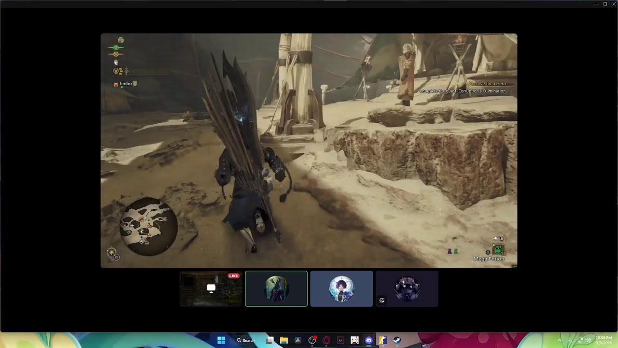Open the clock and date showing 10:58 PM

click(x=604, y=340)
